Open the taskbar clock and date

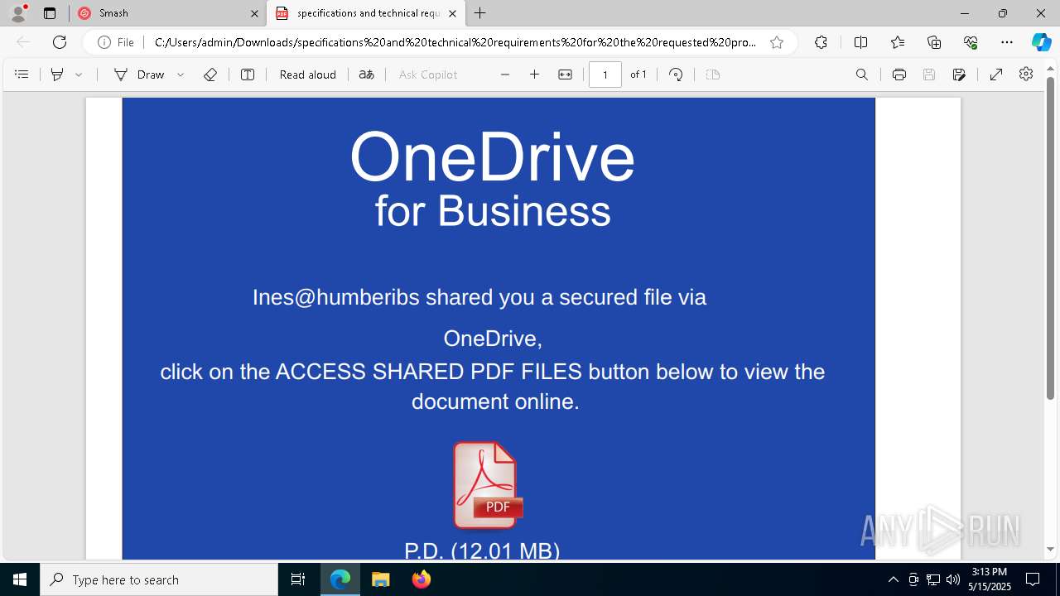pyautogui.click(x=990, y=579)
